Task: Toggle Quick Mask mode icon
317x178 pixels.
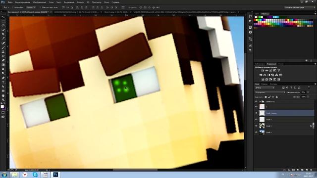Action: (x=3, y=113)
